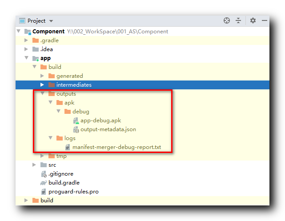
Task: Click the manifest-merger report text file icon
Action: 68,147
